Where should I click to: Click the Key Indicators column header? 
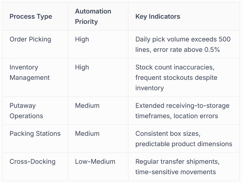[158, 16]
